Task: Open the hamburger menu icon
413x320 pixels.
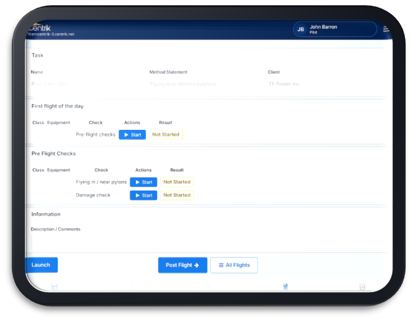Action: [386, 29]
